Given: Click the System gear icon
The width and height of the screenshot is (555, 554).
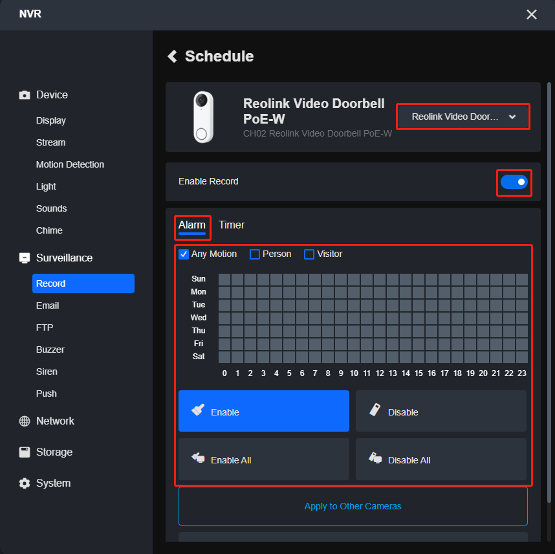Looking at the screenshot, I should [25, 483].
